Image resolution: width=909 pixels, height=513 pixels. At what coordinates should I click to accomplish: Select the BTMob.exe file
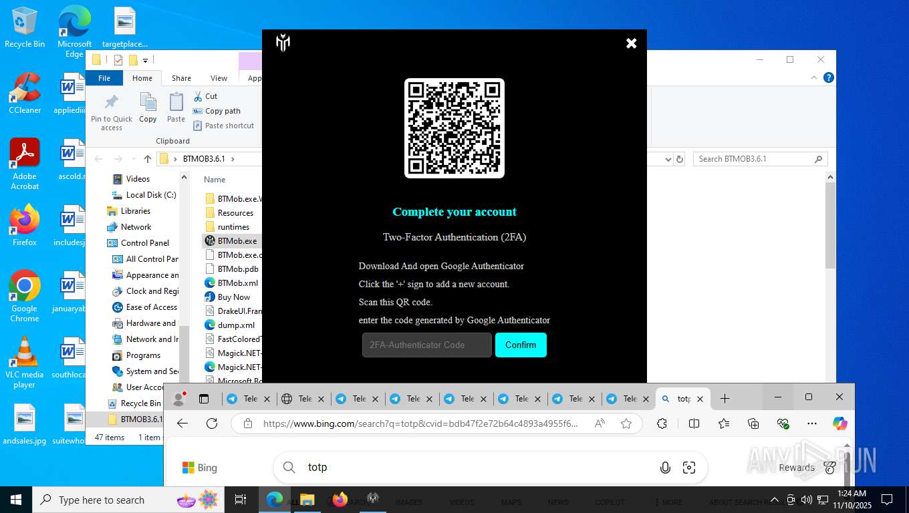click(x=237, y=240)
